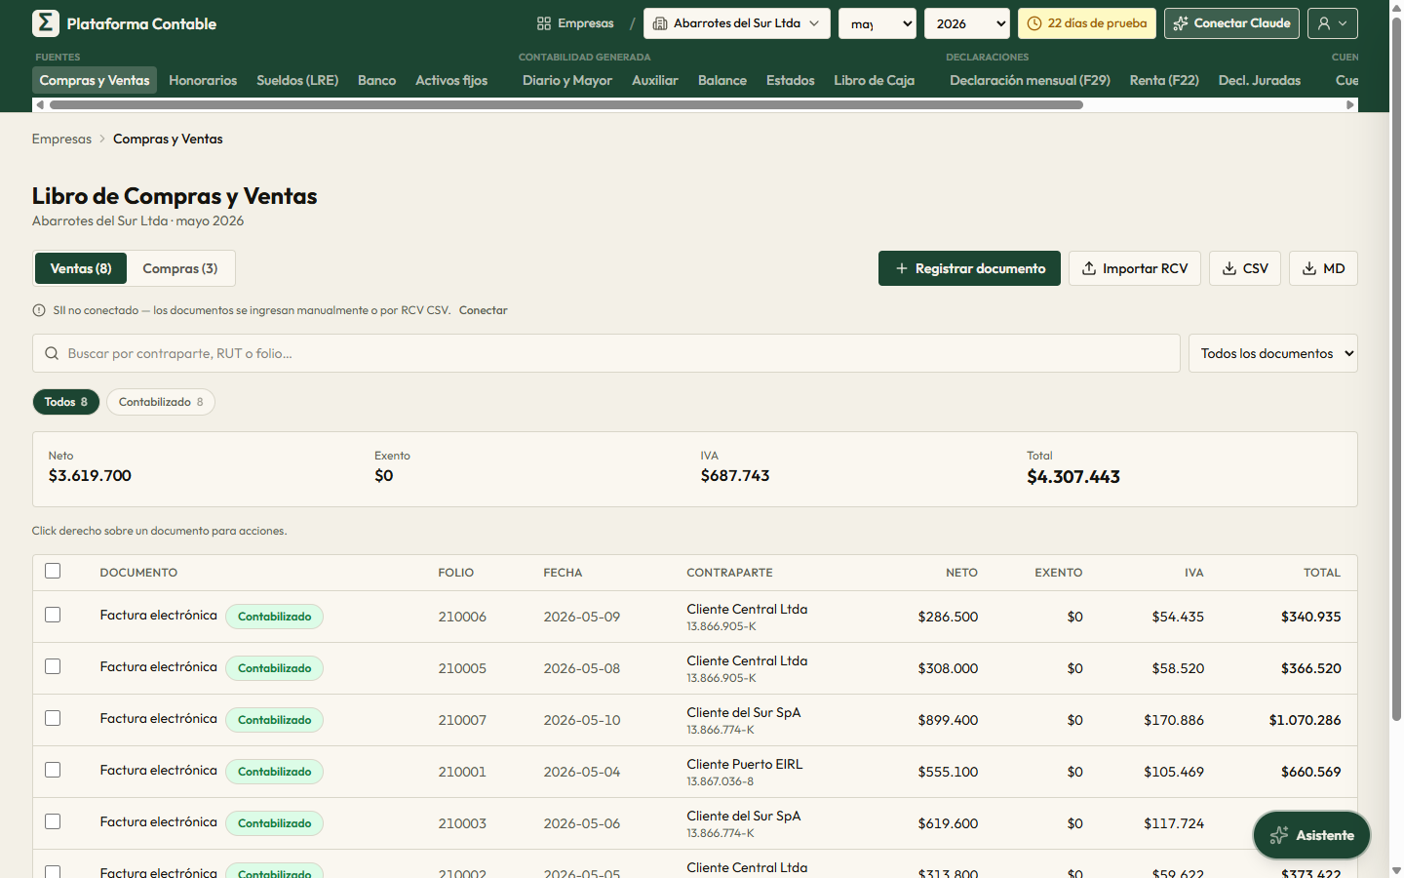
Task: Click the left arrow of navigation scrollbar
Action: click(x=40, y=104)
